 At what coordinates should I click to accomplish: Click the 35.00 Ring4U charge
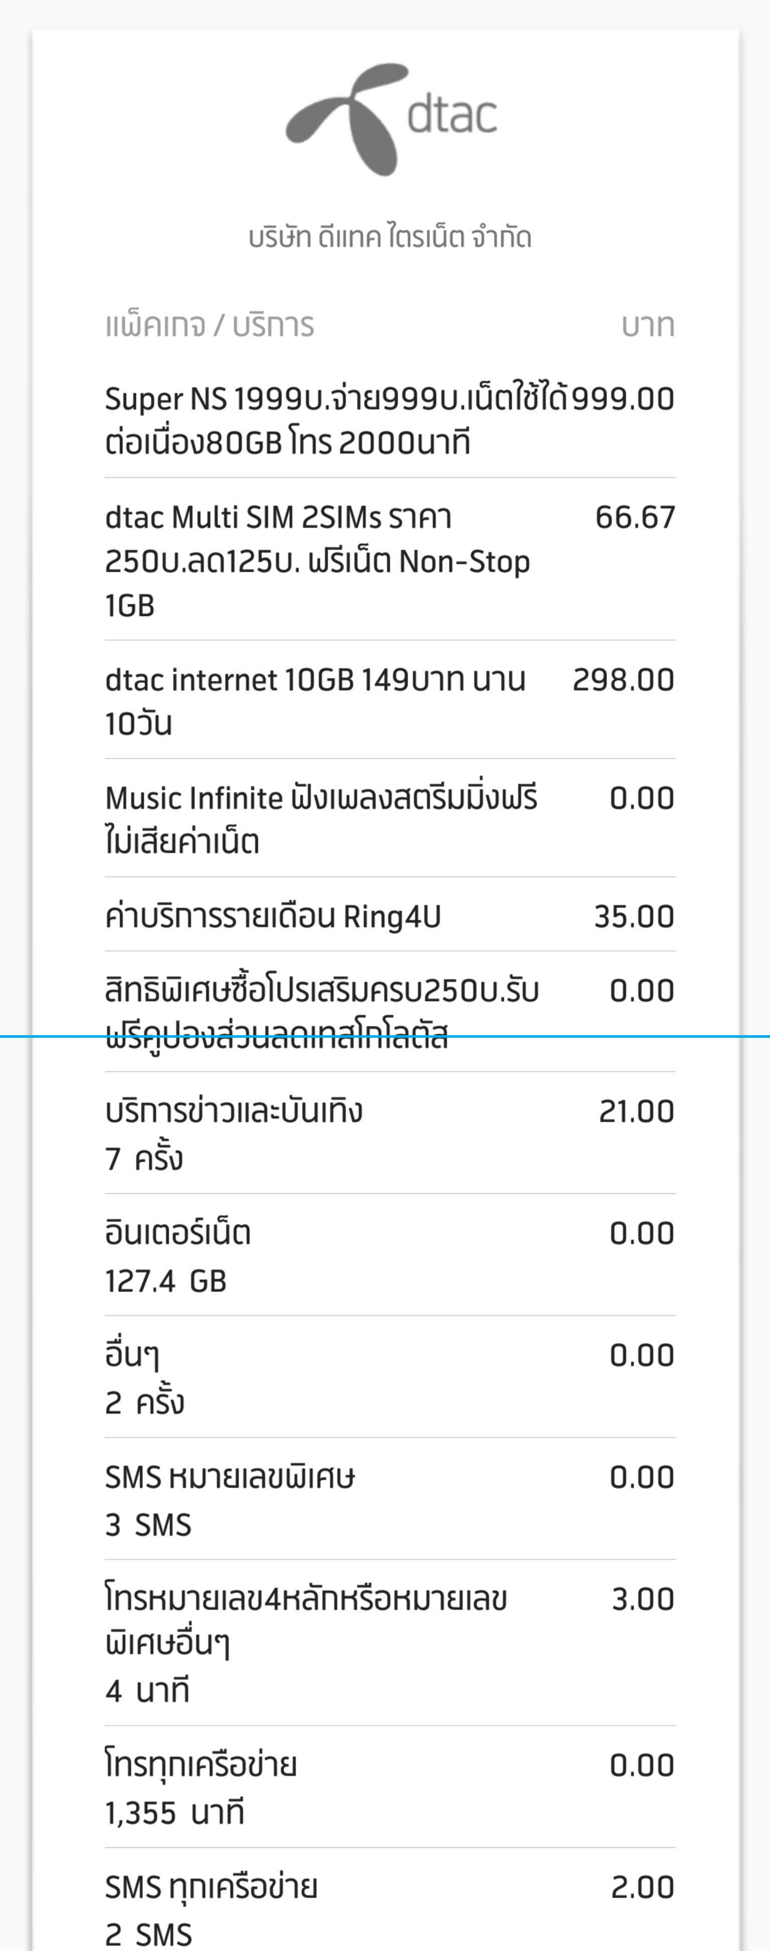(x=634, y=916)
